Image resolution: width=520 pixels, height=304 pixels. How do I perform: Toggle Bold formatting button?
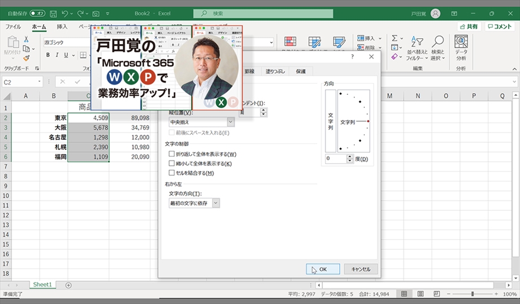(47, 55)
